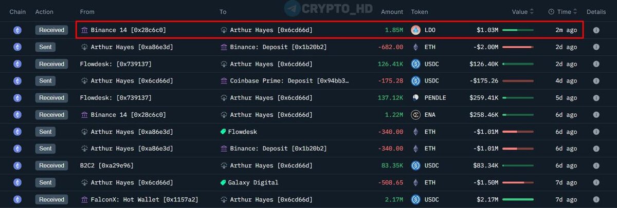Click the ENA token icon
The width and height of the screenshot is (617, 208).
click(x=415, y=115)
